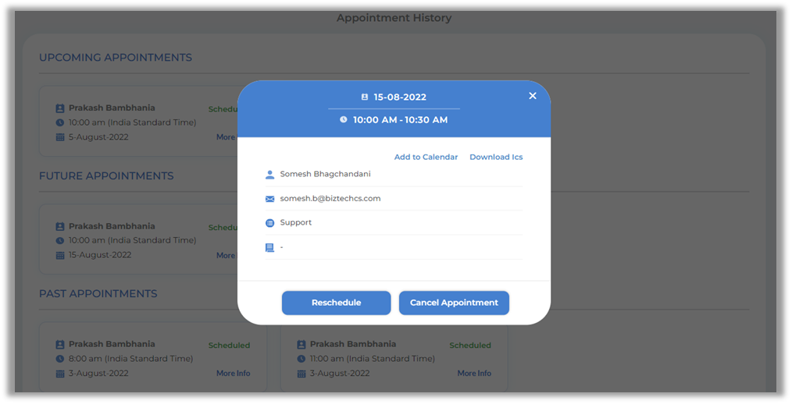Image resolution: width=792 pixels, height=404 pixels.
Task: Close the appointment details dialog
Action: [x=533, y=96]
